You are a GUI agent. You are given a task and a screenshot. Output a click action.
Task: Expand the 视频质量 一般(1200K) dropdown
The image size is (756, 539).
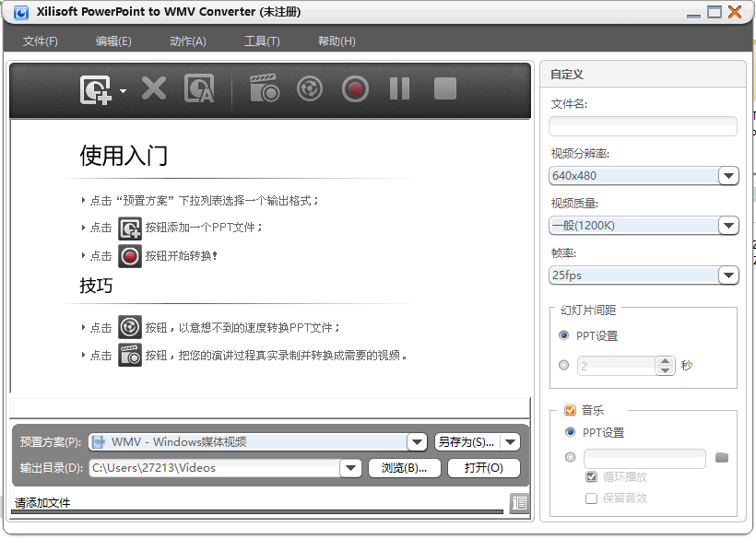click(728, 226)
